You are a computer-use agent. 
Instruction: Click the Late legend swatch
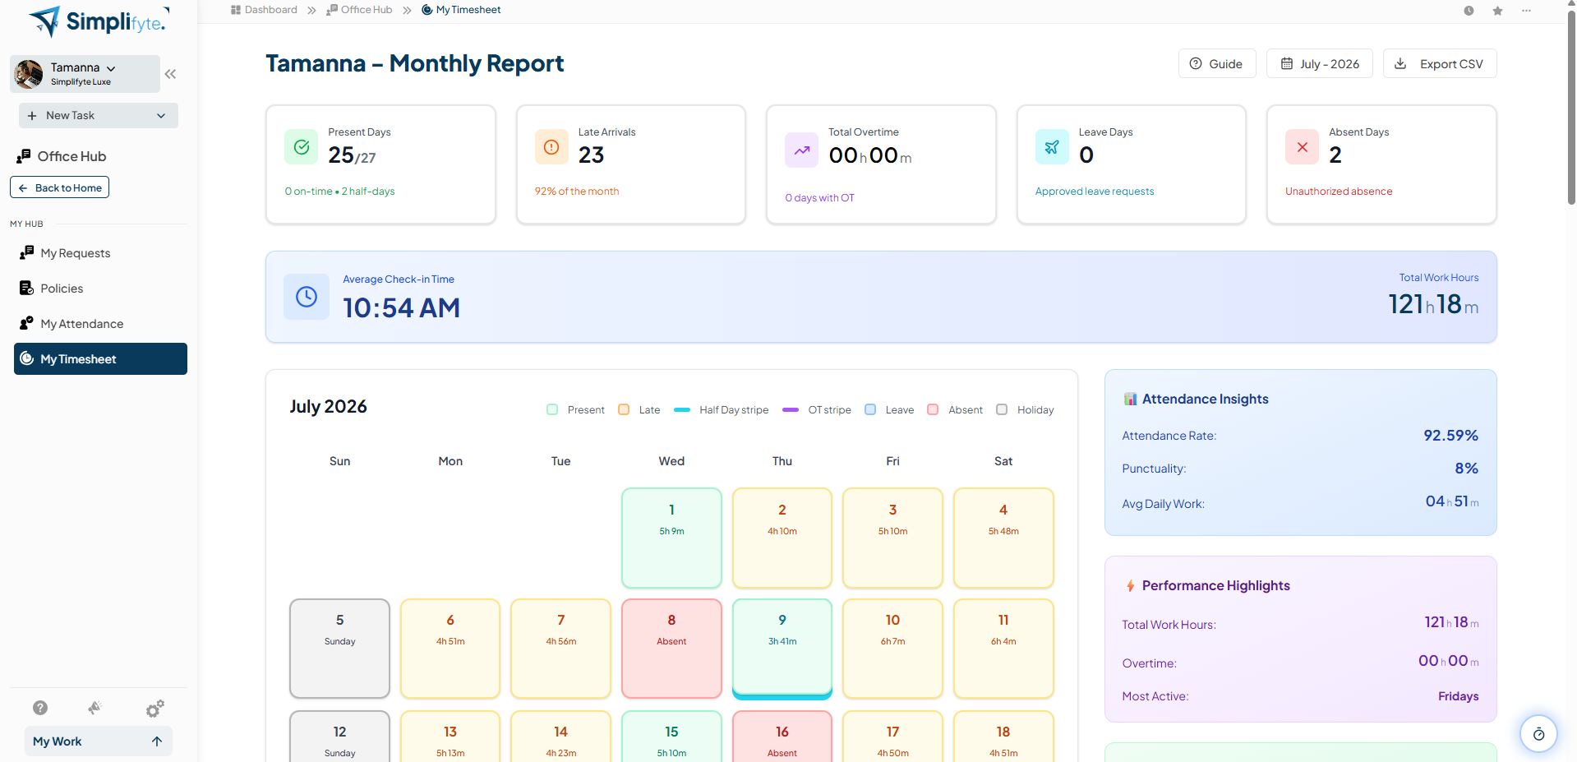[624, 409]
